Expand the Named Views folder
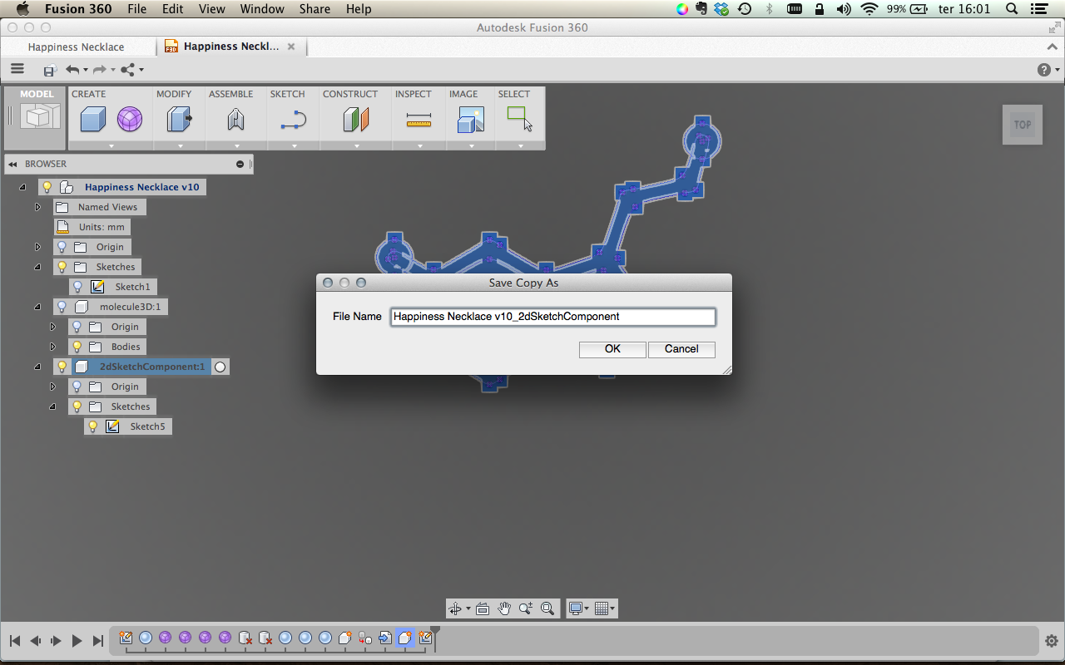 pyautogui.click(x=37, y=207)
